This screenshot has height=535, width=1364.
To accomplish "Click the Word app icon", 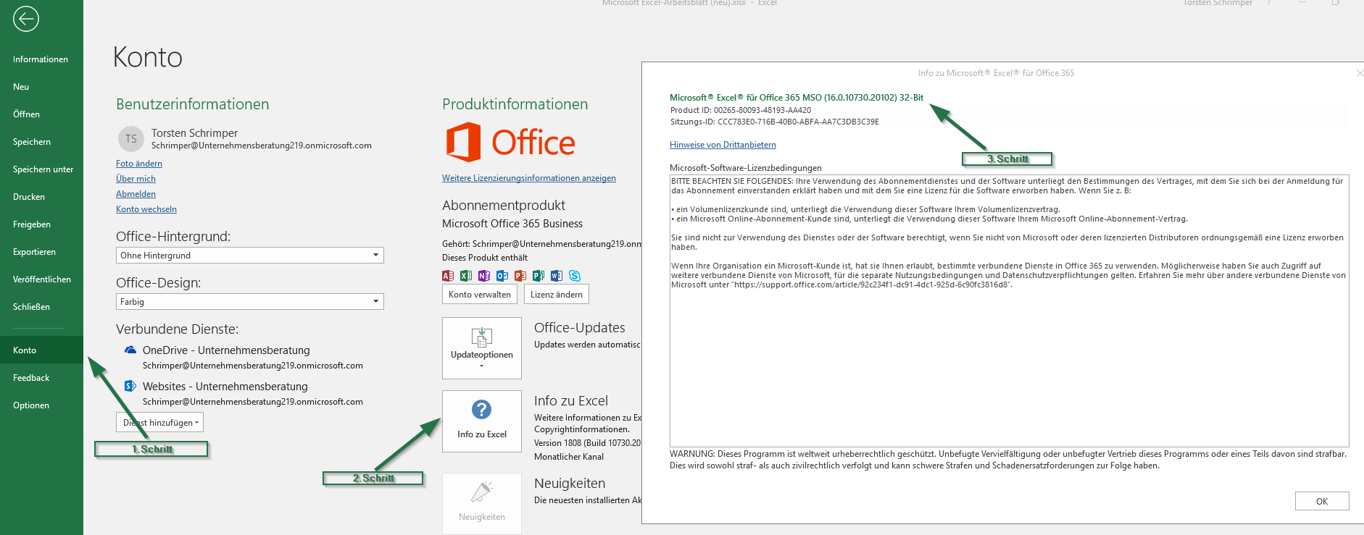I will [557, 276].
